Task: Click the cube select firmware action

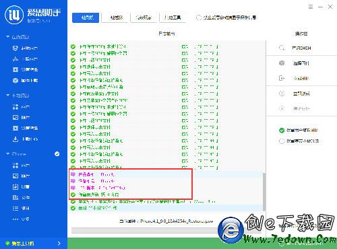Action: click(295, 63)
